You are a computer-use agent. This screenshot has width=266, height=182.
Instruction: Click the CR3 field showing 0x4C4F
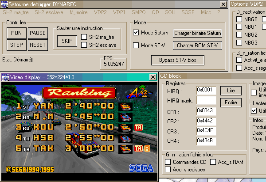click(x=206, y=131)
